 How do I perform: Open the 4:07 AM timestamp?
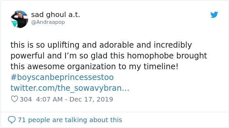pos(49,99)
